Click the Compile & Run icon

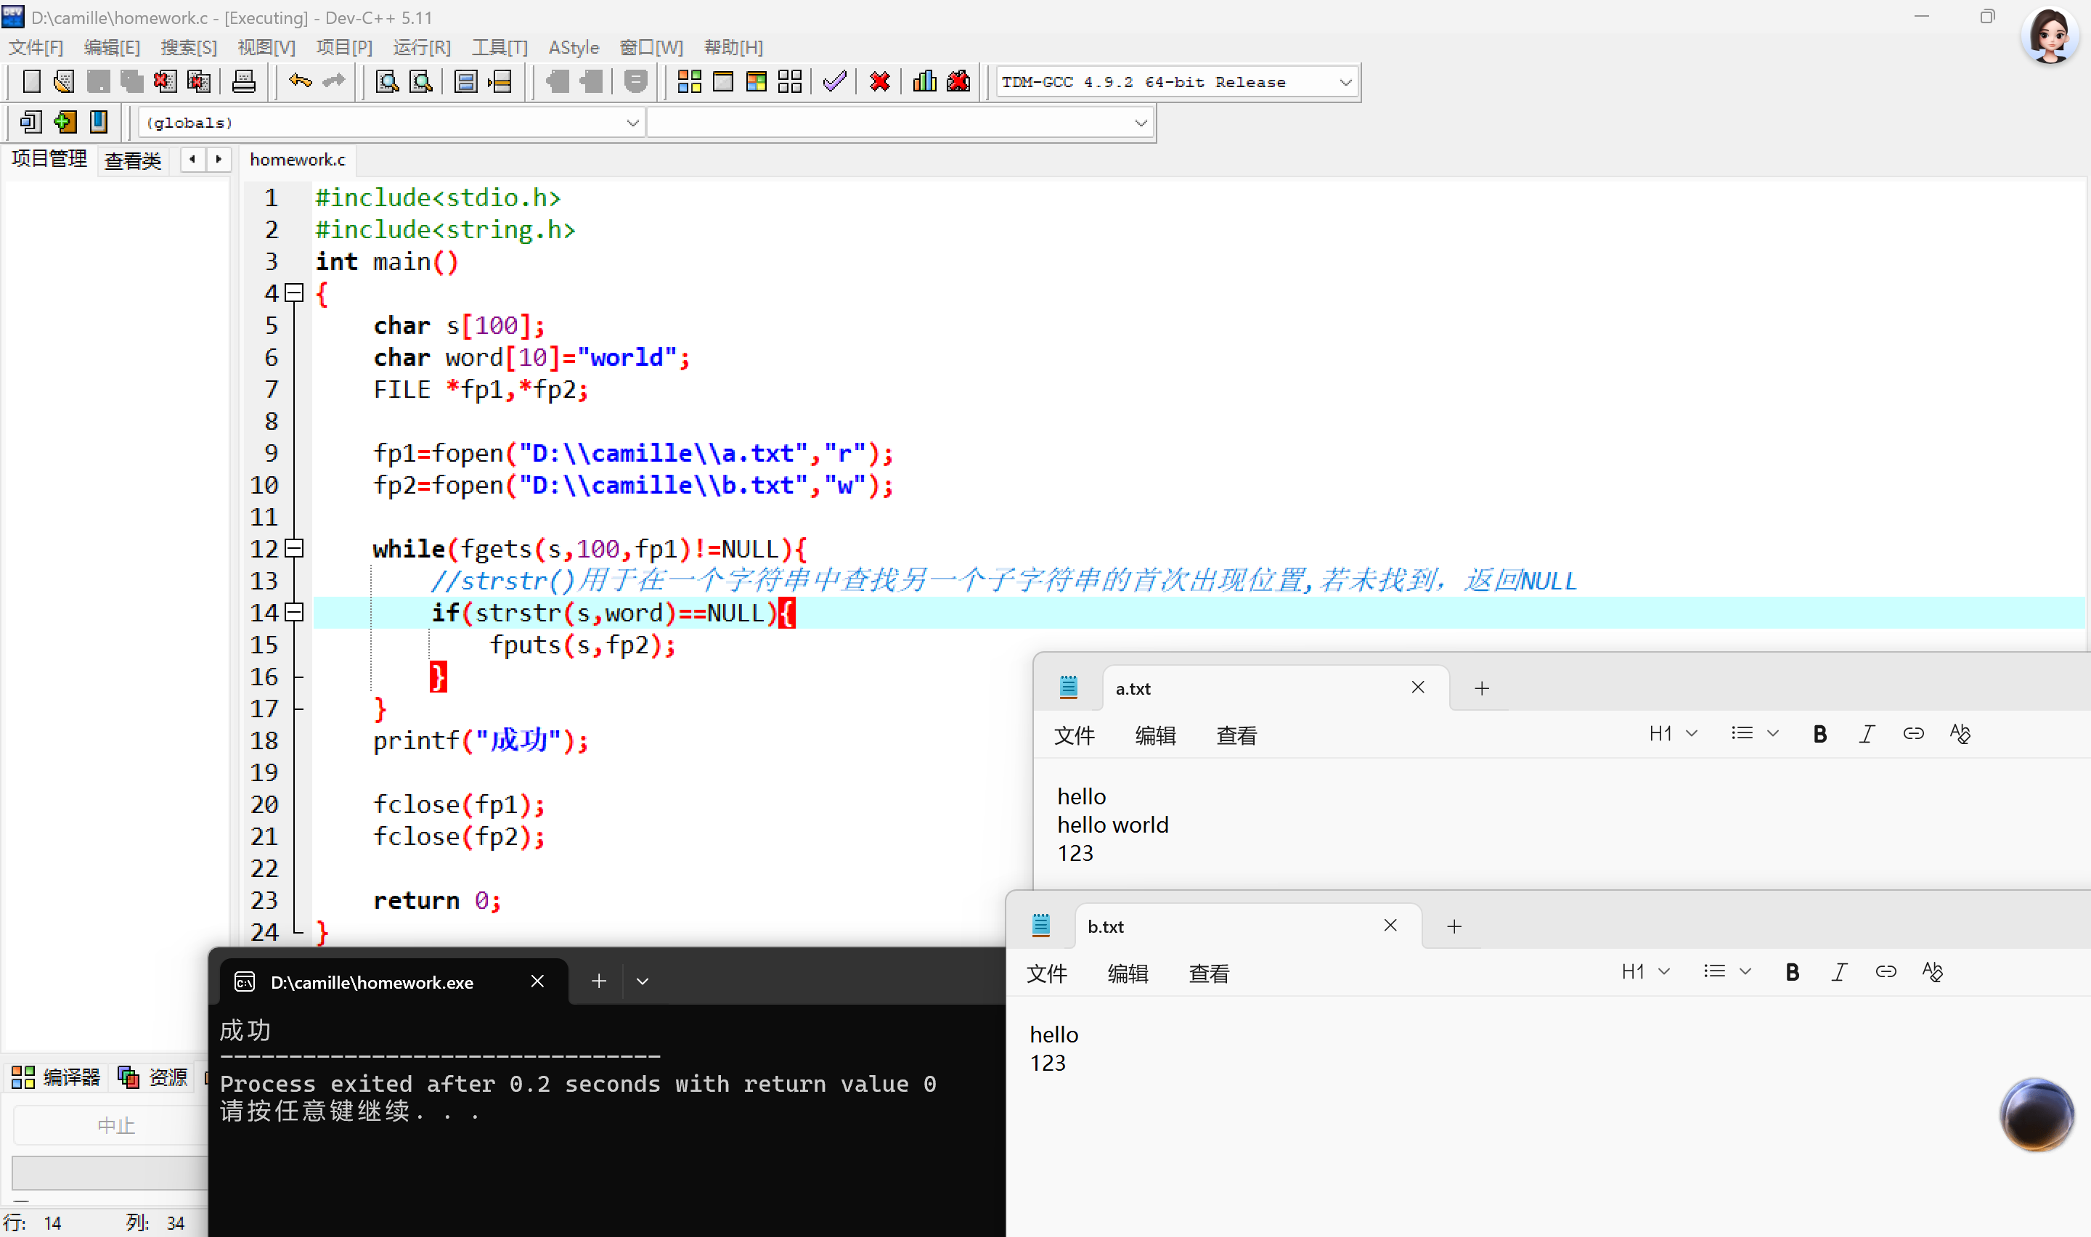pyautogui.click(x=756, y=82)
